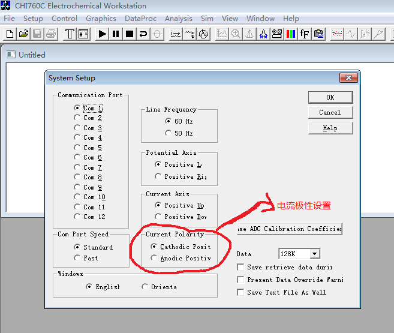Screen dimensions: 394x333
Task: Click the Present Data Plot icon
Action: point(222,34)
